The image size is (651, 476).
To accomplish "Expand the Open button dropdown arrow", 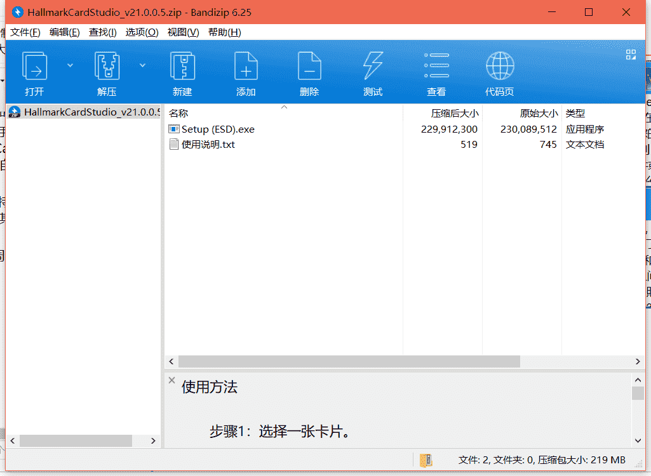I will [x=70, y=65].
